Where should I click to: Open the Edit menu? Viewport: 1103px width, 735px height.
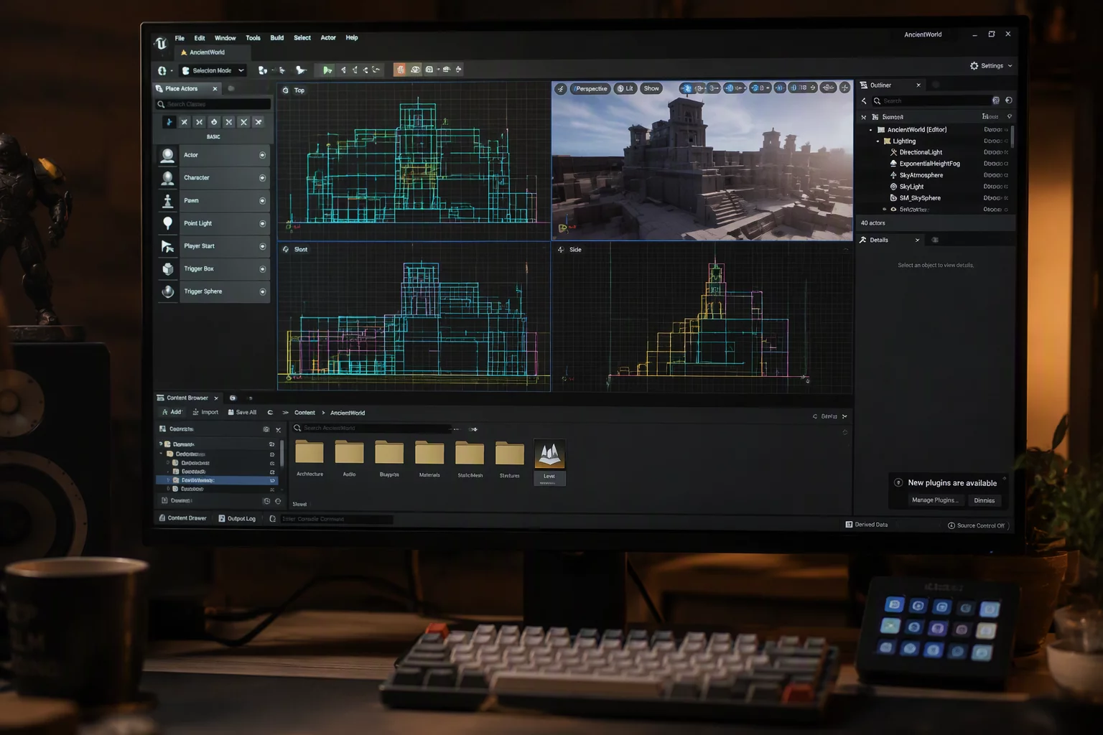pyautogui.click(x=200, y=38)
